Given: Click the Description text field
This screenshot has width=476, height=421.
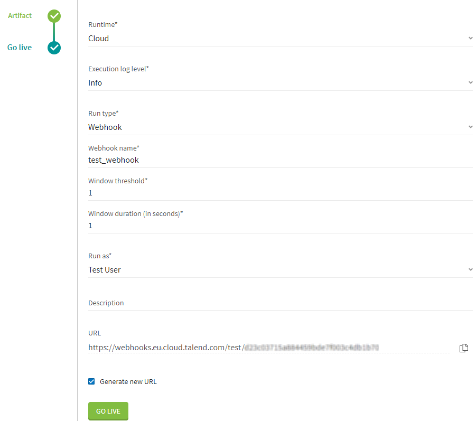Looking at the screenshot, I should click(280, 303).
